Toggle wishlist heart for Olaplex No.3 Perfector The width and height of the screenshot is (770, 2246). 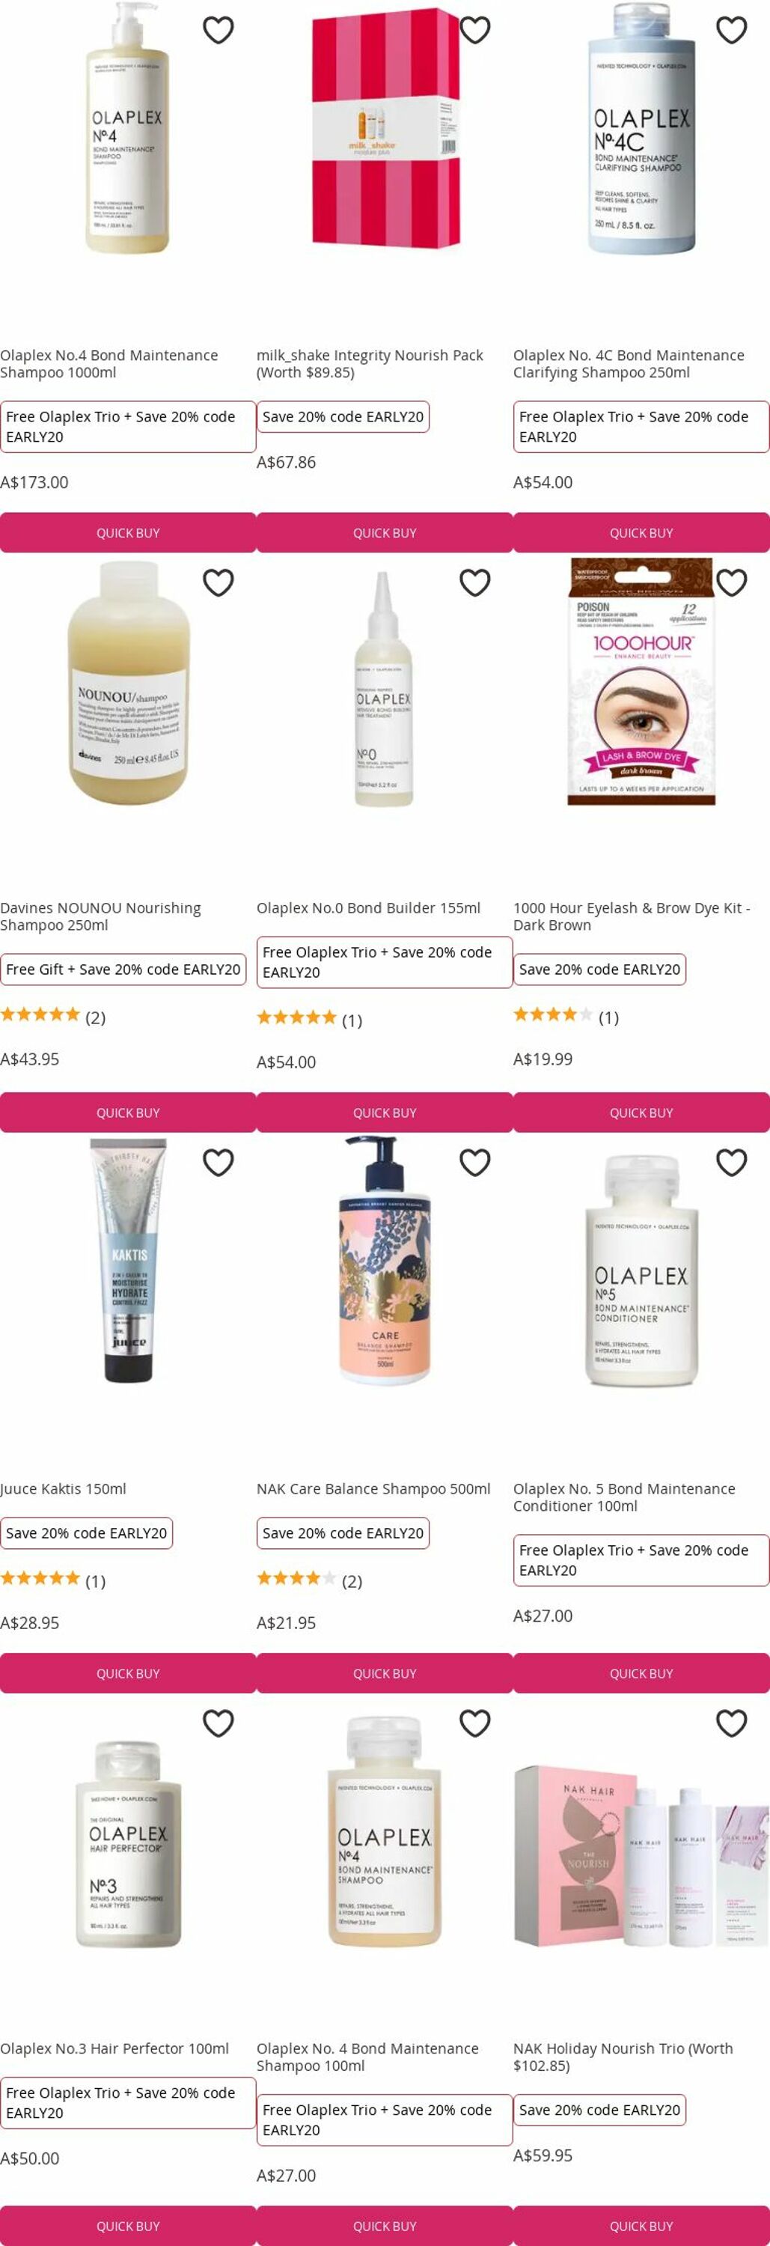(x=218, y=1723)
